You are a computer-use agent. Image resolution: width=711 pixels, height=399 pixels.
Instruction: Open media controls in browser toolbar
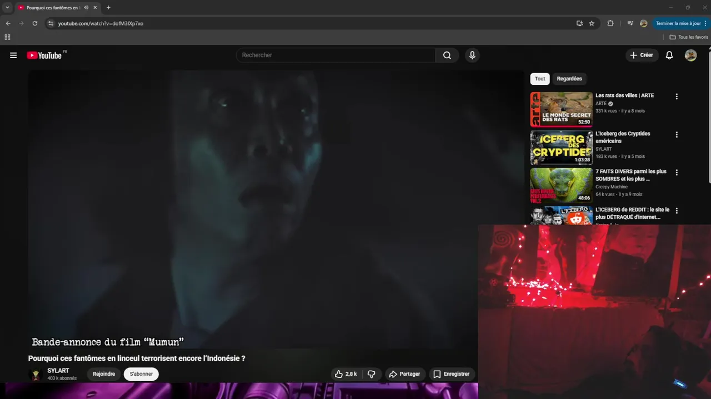(x=630, y=23)
